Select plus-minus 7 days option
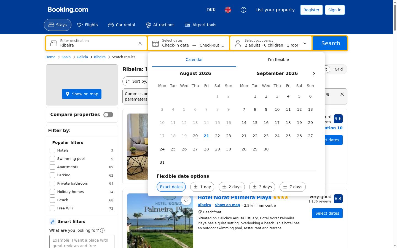 (293, 187)
